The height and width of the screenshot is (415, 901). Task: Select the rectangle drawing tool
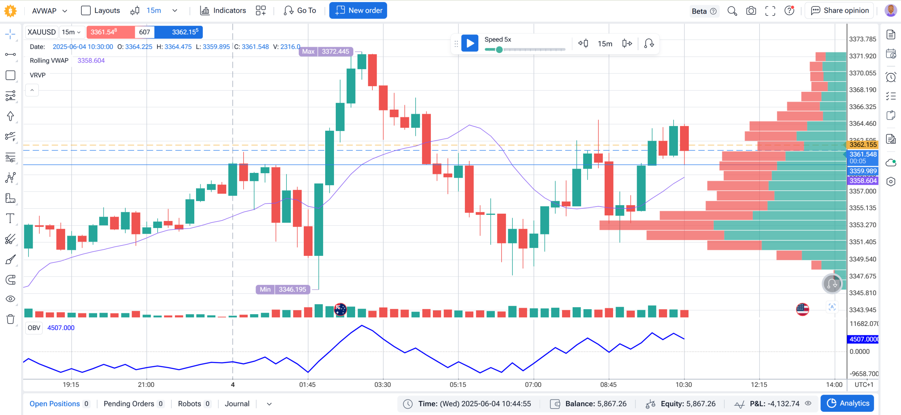point(10,75)
